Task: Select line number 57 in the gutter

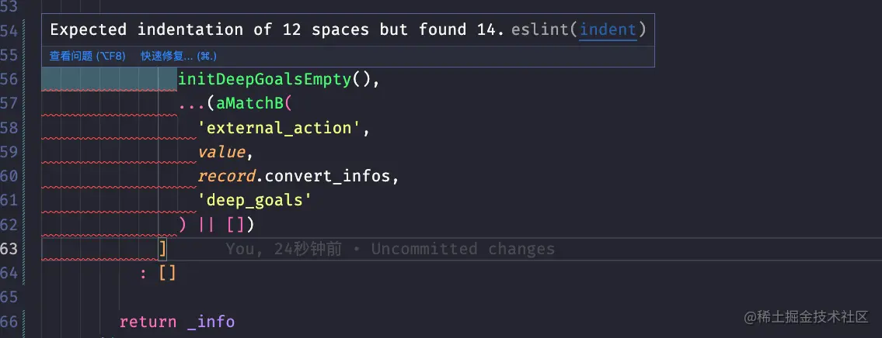Action: (10, 103)
